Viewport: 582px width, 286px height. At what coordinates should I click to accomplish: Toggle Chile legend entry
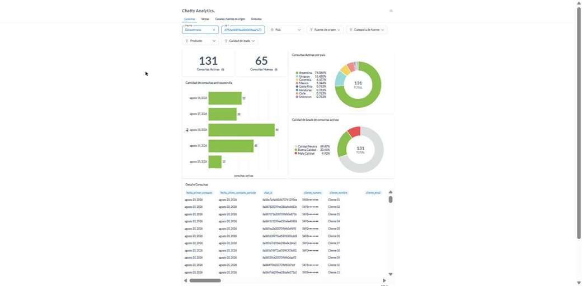click(311, 93)
